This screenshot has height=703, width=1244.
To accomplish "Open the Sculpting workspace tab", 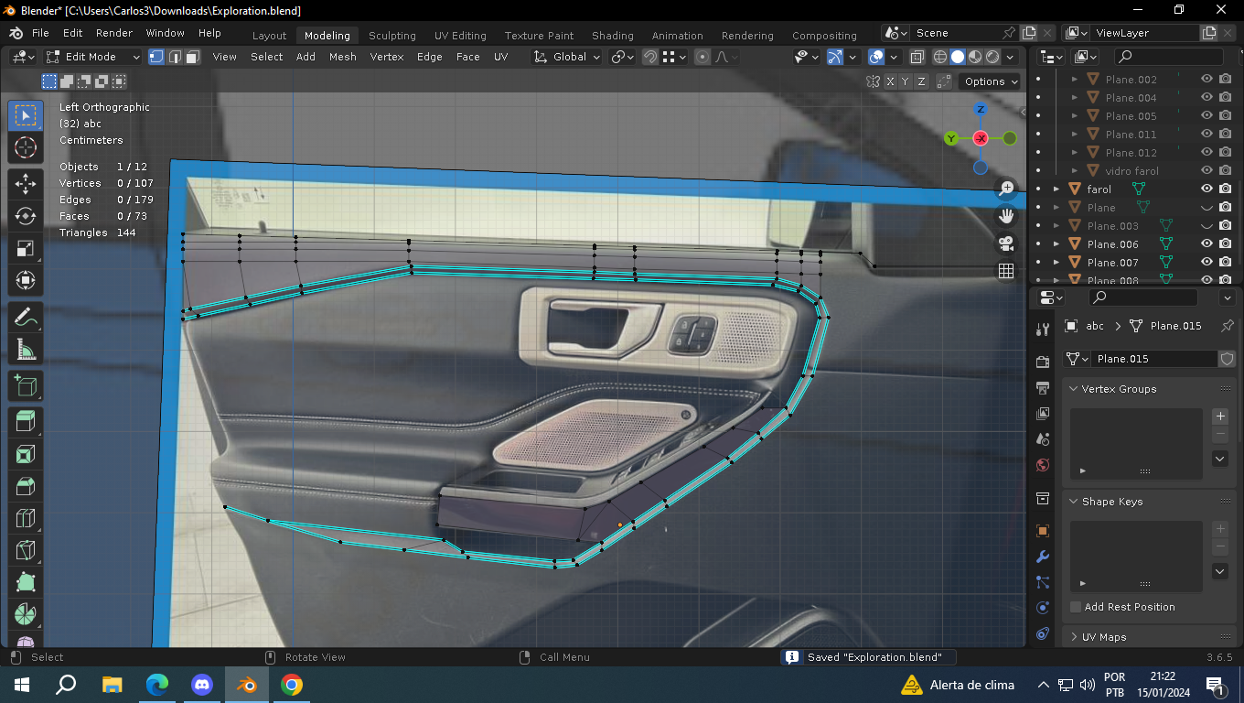I will (391, 36).
